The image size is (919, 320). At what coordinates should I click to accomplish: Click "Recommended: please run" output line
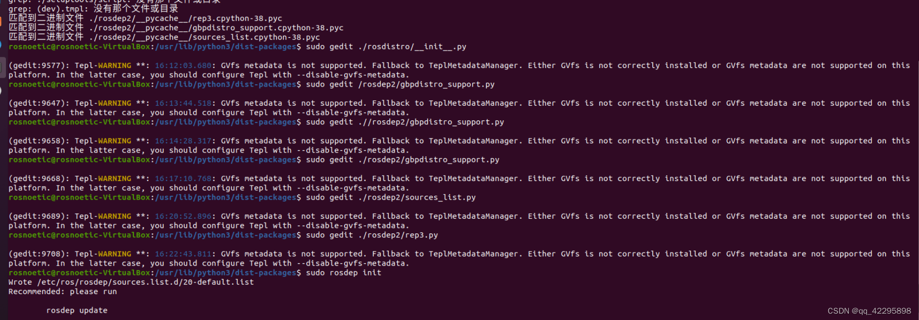(x=62, y=291)
